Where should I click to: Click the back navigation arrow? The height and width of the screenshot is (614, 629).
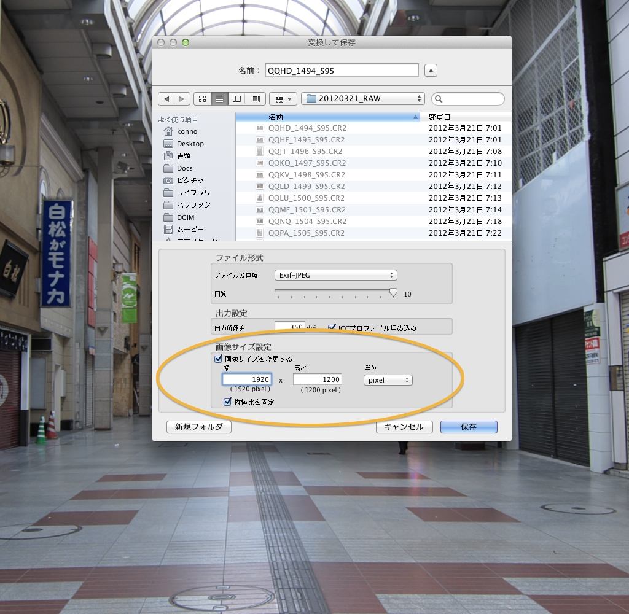coord(166,99)
